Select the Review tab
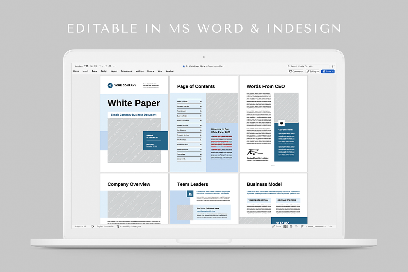This screenshot has width=408, height=272. tap(151, 71)
